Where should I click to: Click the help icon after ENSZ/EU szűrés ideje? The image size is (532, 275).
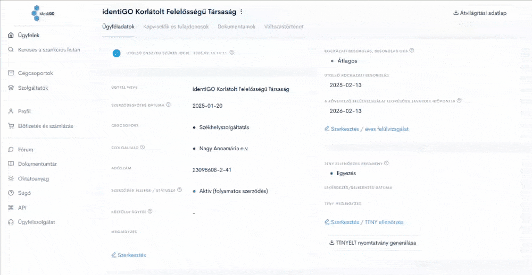232,53
